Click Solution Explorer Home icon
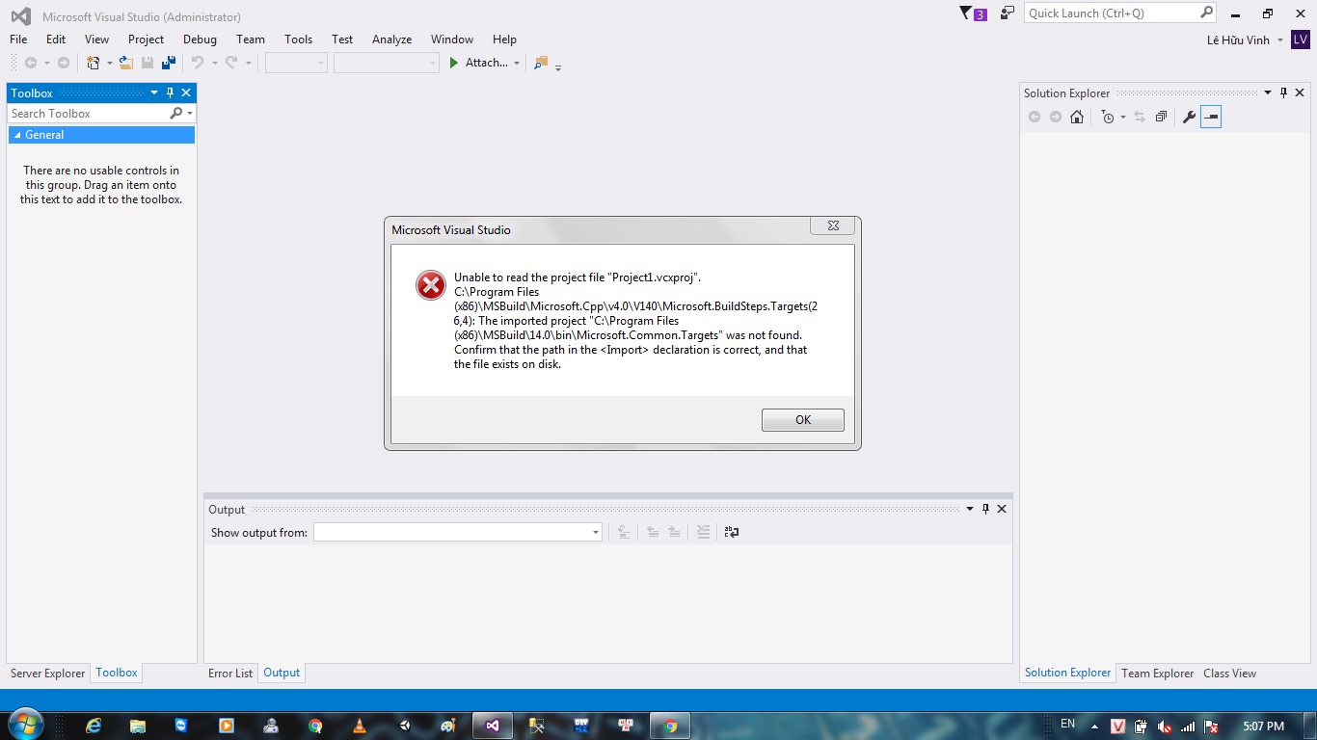1317x740 pixels. (1077, 117)
